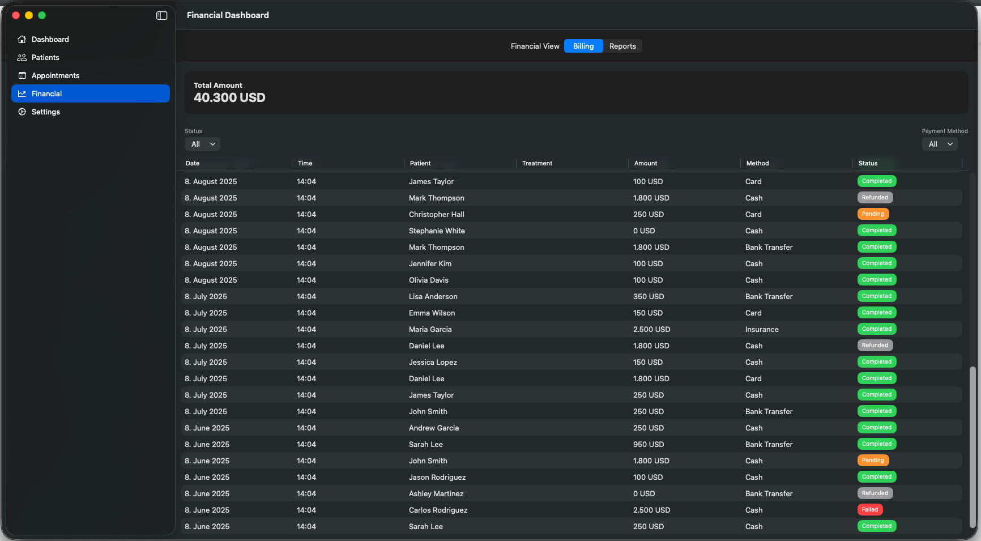Open Settings via the gear icon

click(x=22, y=112)
